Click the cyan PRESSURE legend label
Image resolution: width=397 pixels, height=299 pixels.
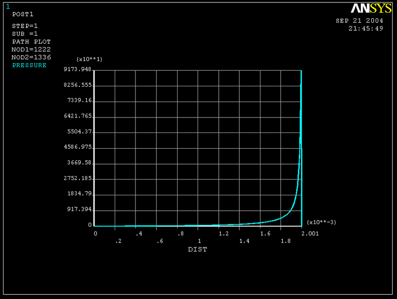[29, 65]
